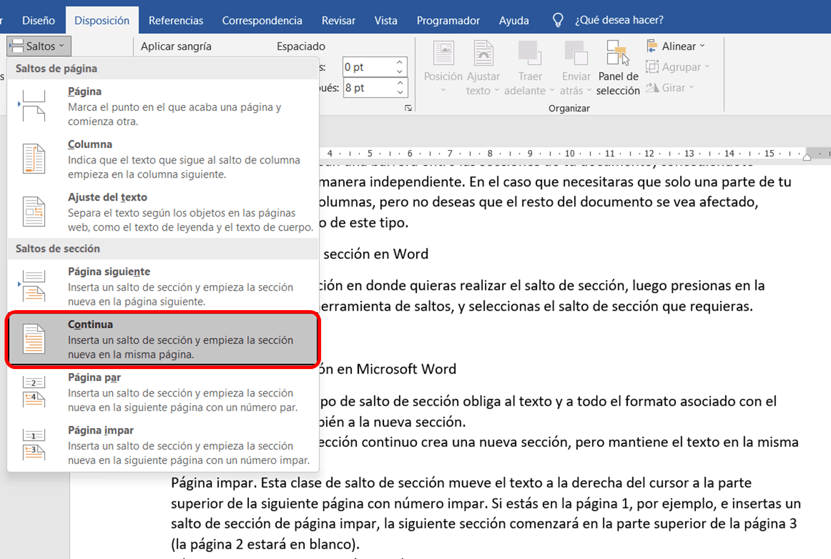Click the Girar rotation icon
This screenshot has width=831, height=559.
pos(652,87)
